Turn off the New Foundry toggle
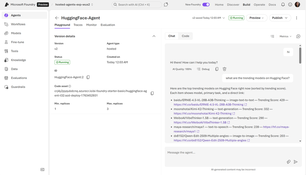The width and height of the screenshot is (306, 175). (206, 5)
